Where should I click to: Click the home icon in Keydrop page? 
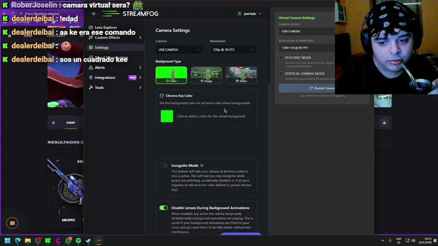(x=53, y=123)
